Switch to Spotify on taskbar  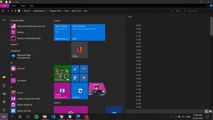pos(36,117)
